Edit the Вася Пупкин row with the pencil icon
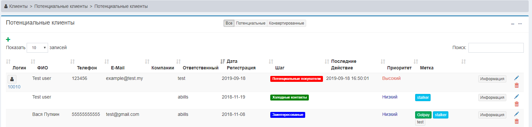Viewport: 532px width, 127px height. click(x=517, y=114)
